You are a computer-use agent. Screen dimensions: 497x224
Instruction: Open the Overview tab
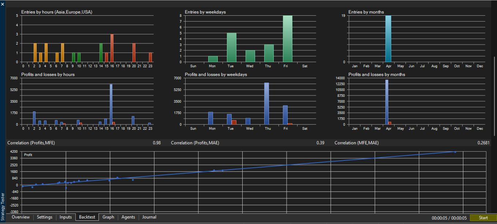coord(20,217)
